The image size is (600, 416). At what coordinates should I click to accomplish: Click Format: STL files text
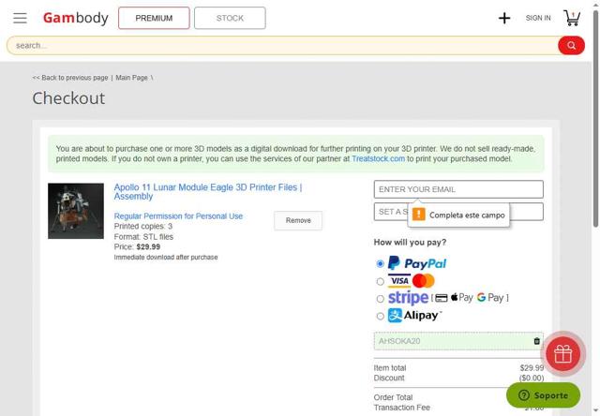coord(143,237)
